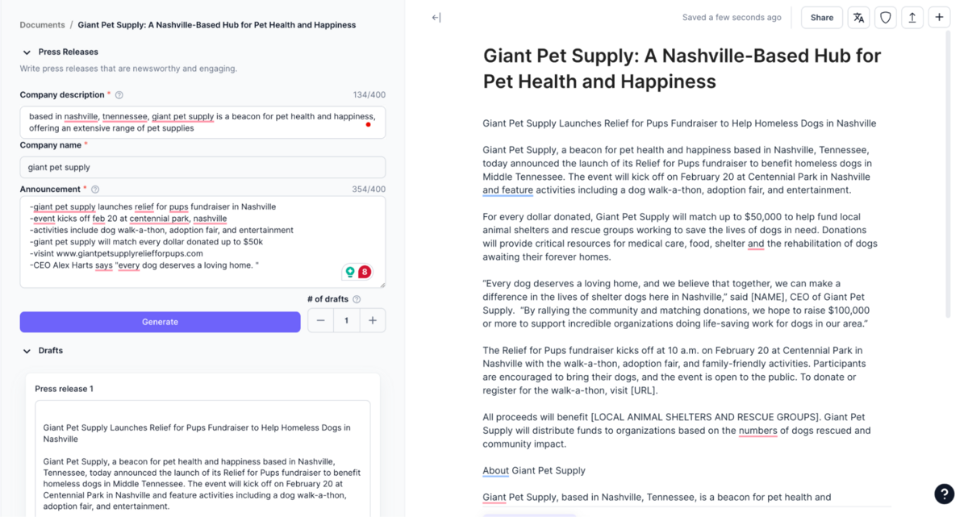The width and height of the screenshot is (968, 517).
Task: Collapse the Drafts section
Action: tap(26, 350)
